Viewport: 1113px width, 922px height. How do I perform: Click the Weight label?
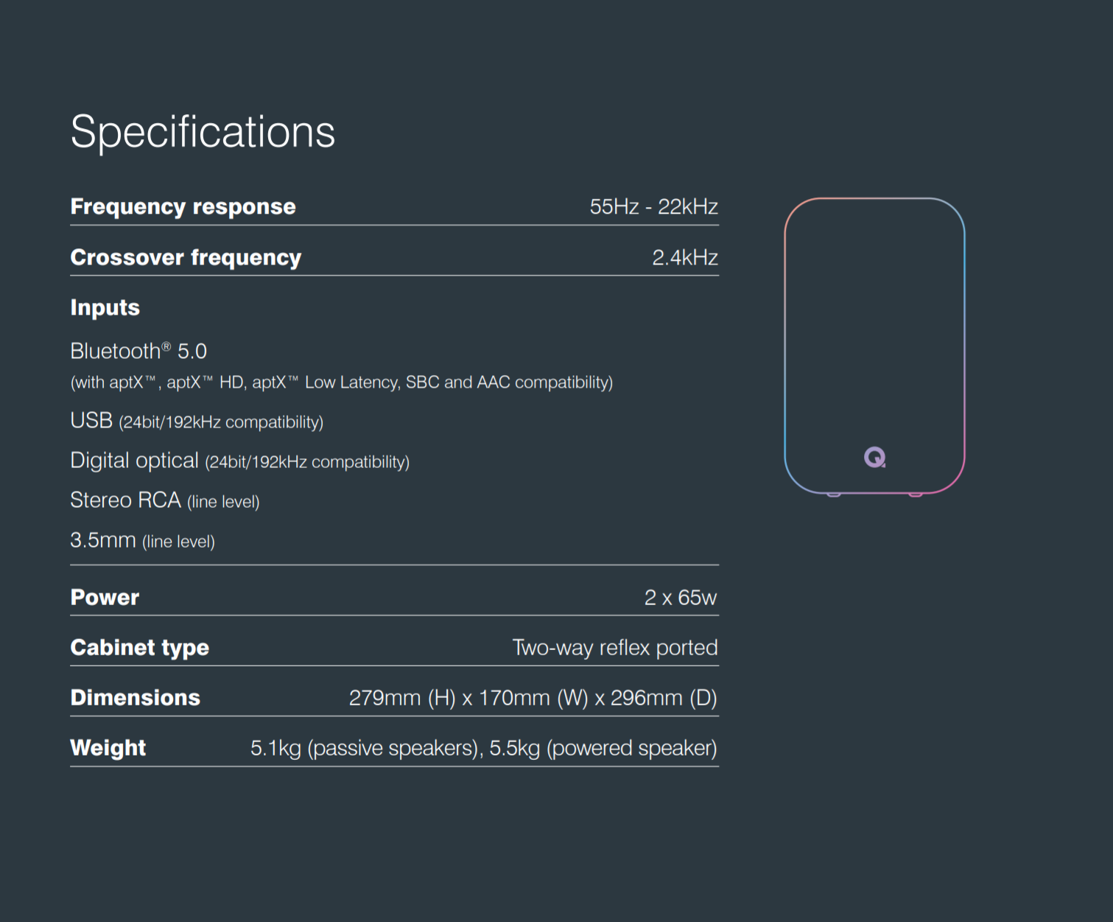[108, 747]
